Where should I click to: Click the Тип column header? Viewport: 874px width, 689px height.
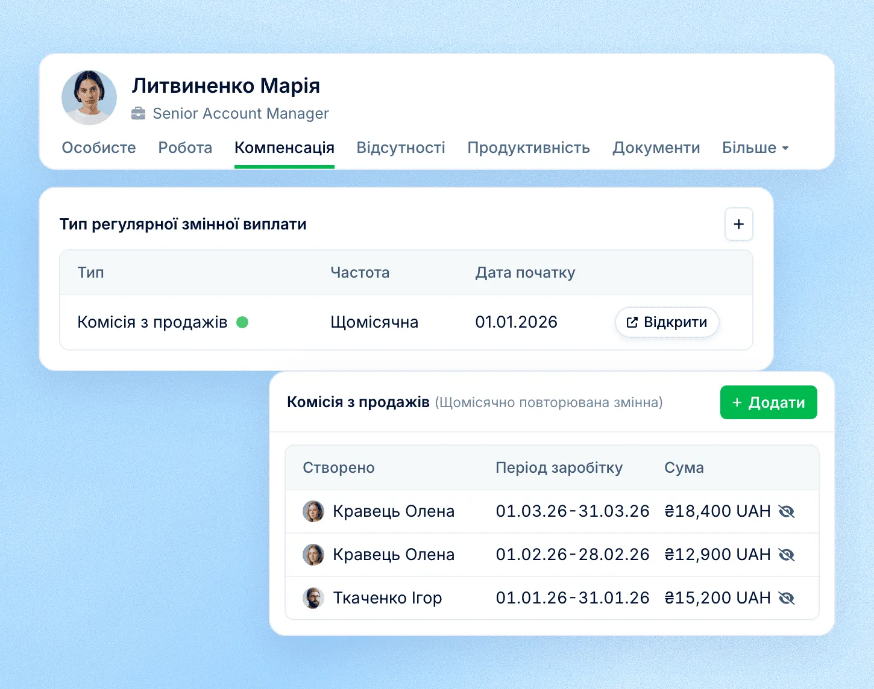pyautogui.click(x=91, y=272)
